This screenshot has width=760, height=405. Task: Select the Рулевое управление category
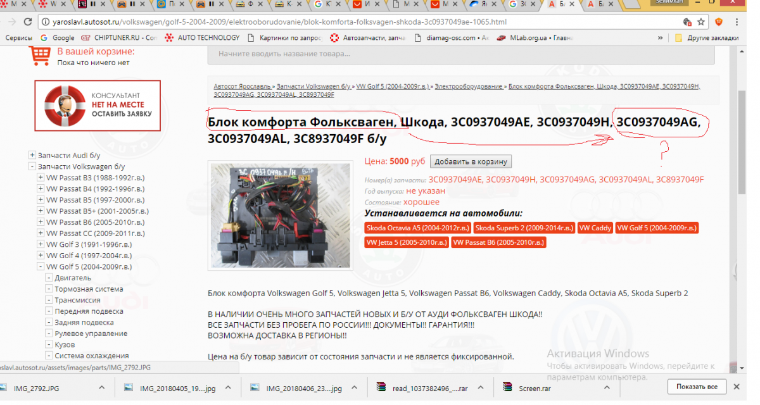pos(91,333)
